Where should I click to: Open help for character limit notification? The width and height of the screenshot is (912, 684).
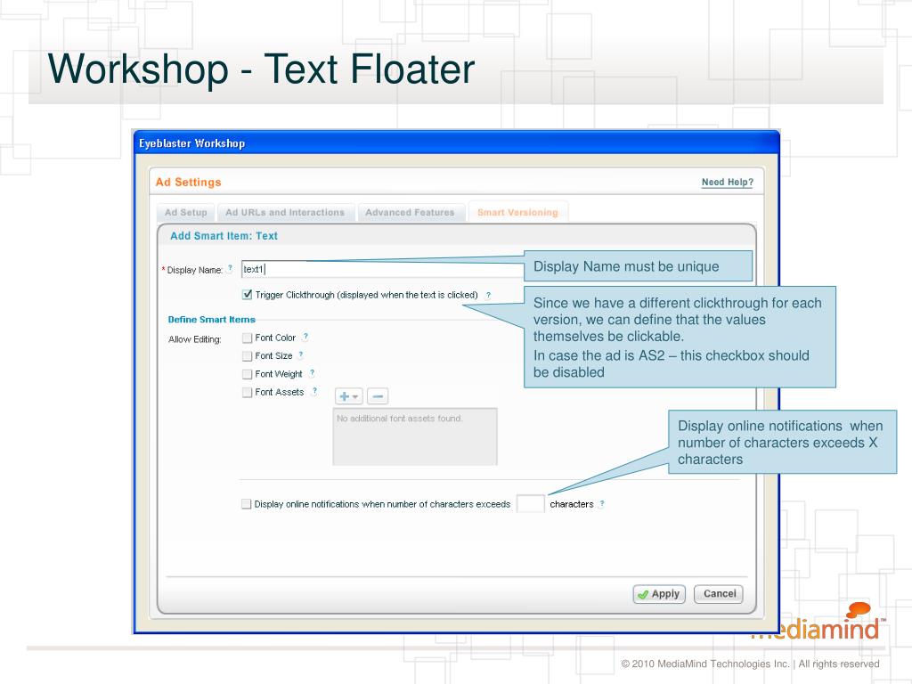click(x=602, y=504)
